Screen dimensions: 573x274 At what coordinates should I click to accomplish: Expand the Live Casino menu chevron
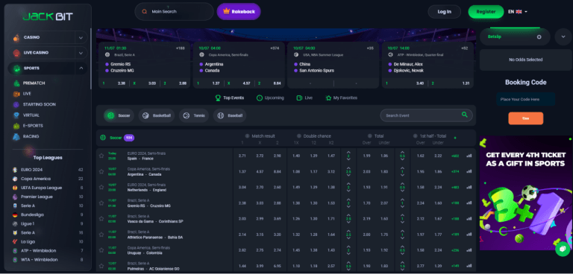[81, 53]
